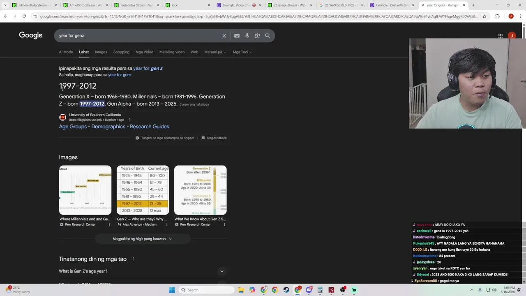Switch to Web results tab
The width and height of the screenshot is (526, 296).
194,52
